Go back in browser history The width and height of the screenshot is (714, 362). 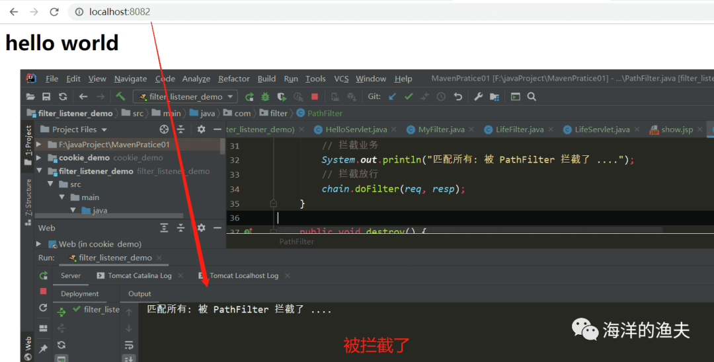point(14,12)
